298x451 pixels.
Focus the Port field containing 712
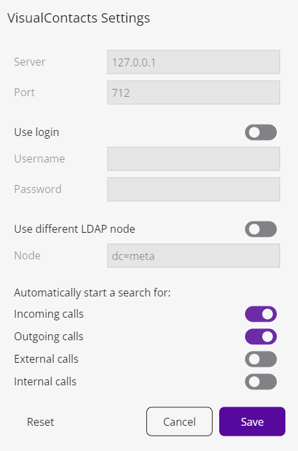click(193, 93)
